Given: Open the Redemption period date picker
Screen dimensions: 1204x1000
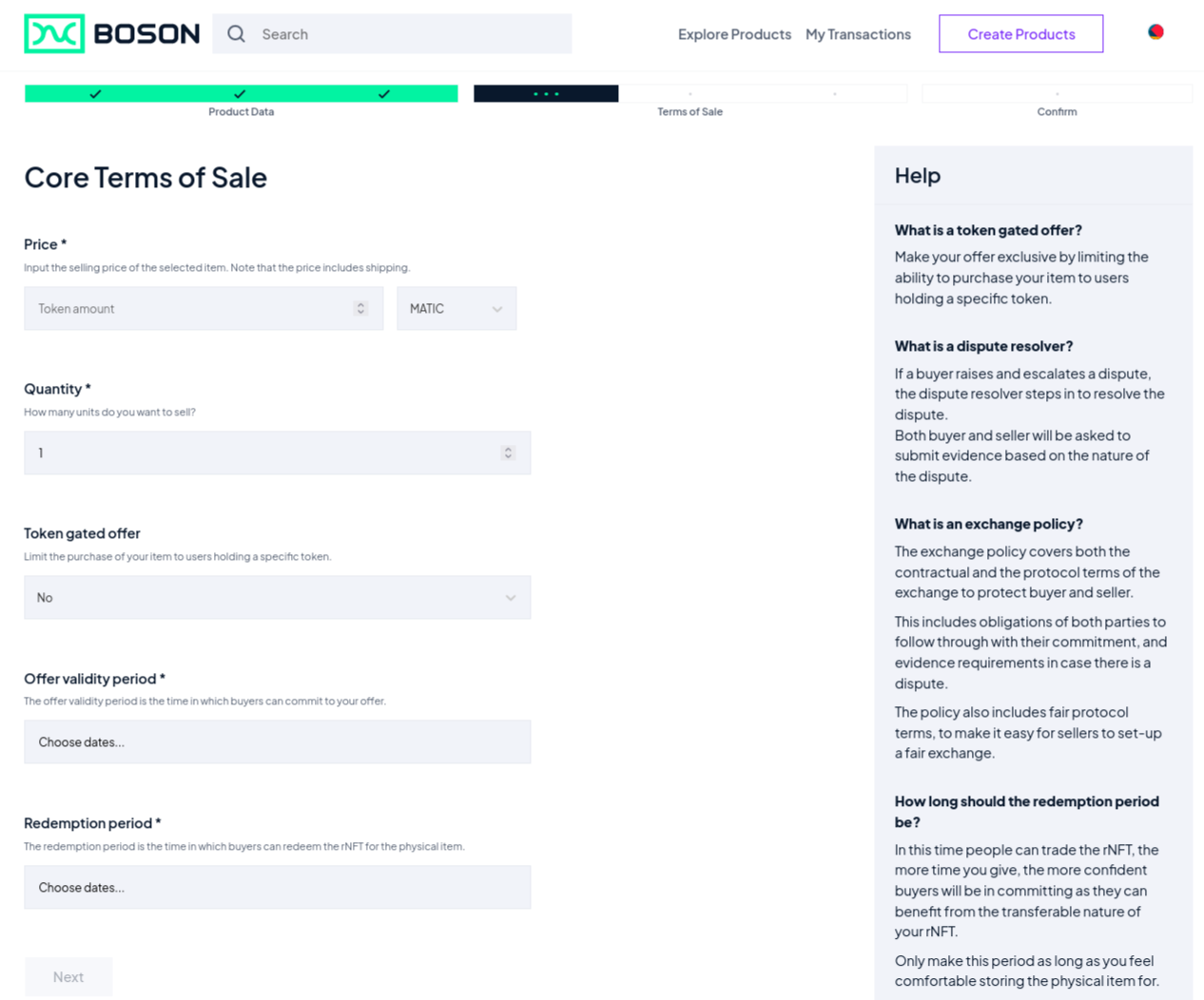Looking at the screenshot, I should (277, 886).
